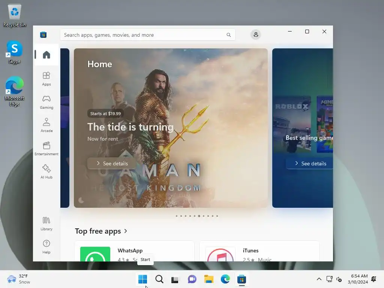
Task: Click the Roblox game thumbnail
Action: click(292, 124)
